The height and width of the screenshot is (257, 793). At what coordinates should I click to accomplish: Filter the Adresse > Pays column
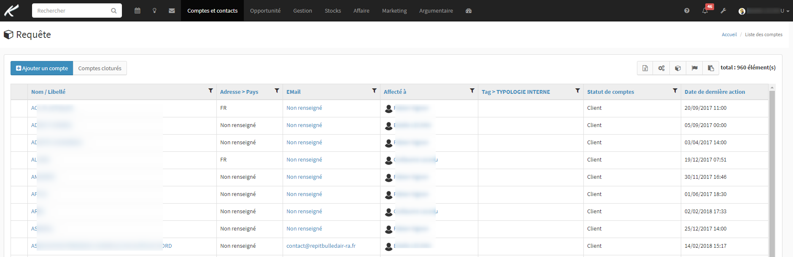(x=277, y=91)
